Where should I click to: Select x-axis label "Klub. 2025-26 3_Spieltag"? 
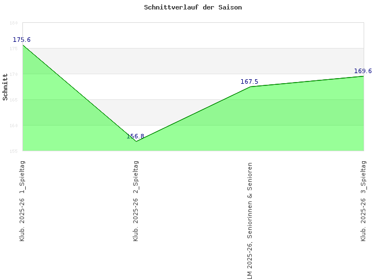(x=364, y=201)
